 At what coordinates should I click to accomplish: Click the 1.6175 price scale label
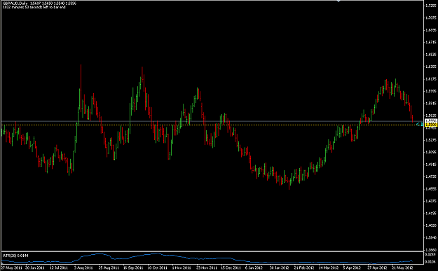tap(430, 79)
